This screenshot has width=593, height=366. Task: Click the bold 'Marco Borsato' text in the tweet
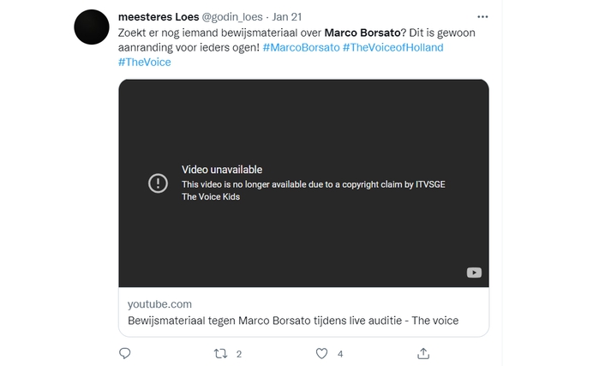tap(362, 33)
